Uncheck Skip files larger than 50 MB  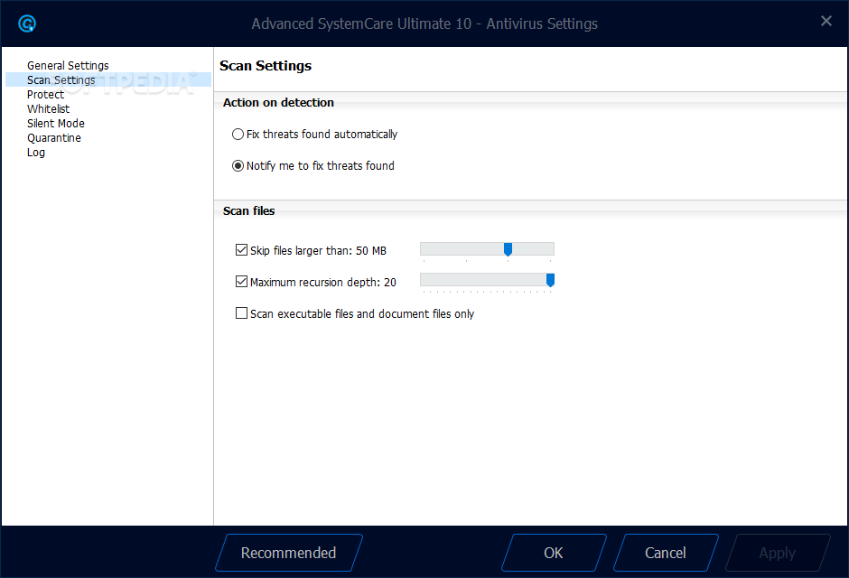point(241,250)
